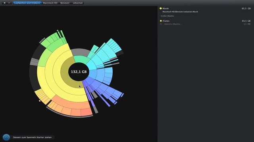Open the Laufwerke und Ordner breadcrumb

pyautogui.click(x=27, y=3)
